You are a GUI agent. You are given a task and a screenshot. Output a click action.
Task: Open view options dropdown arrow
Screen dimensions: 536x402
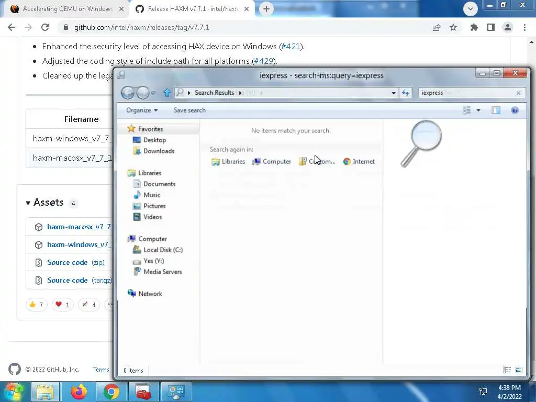point(478,110)
